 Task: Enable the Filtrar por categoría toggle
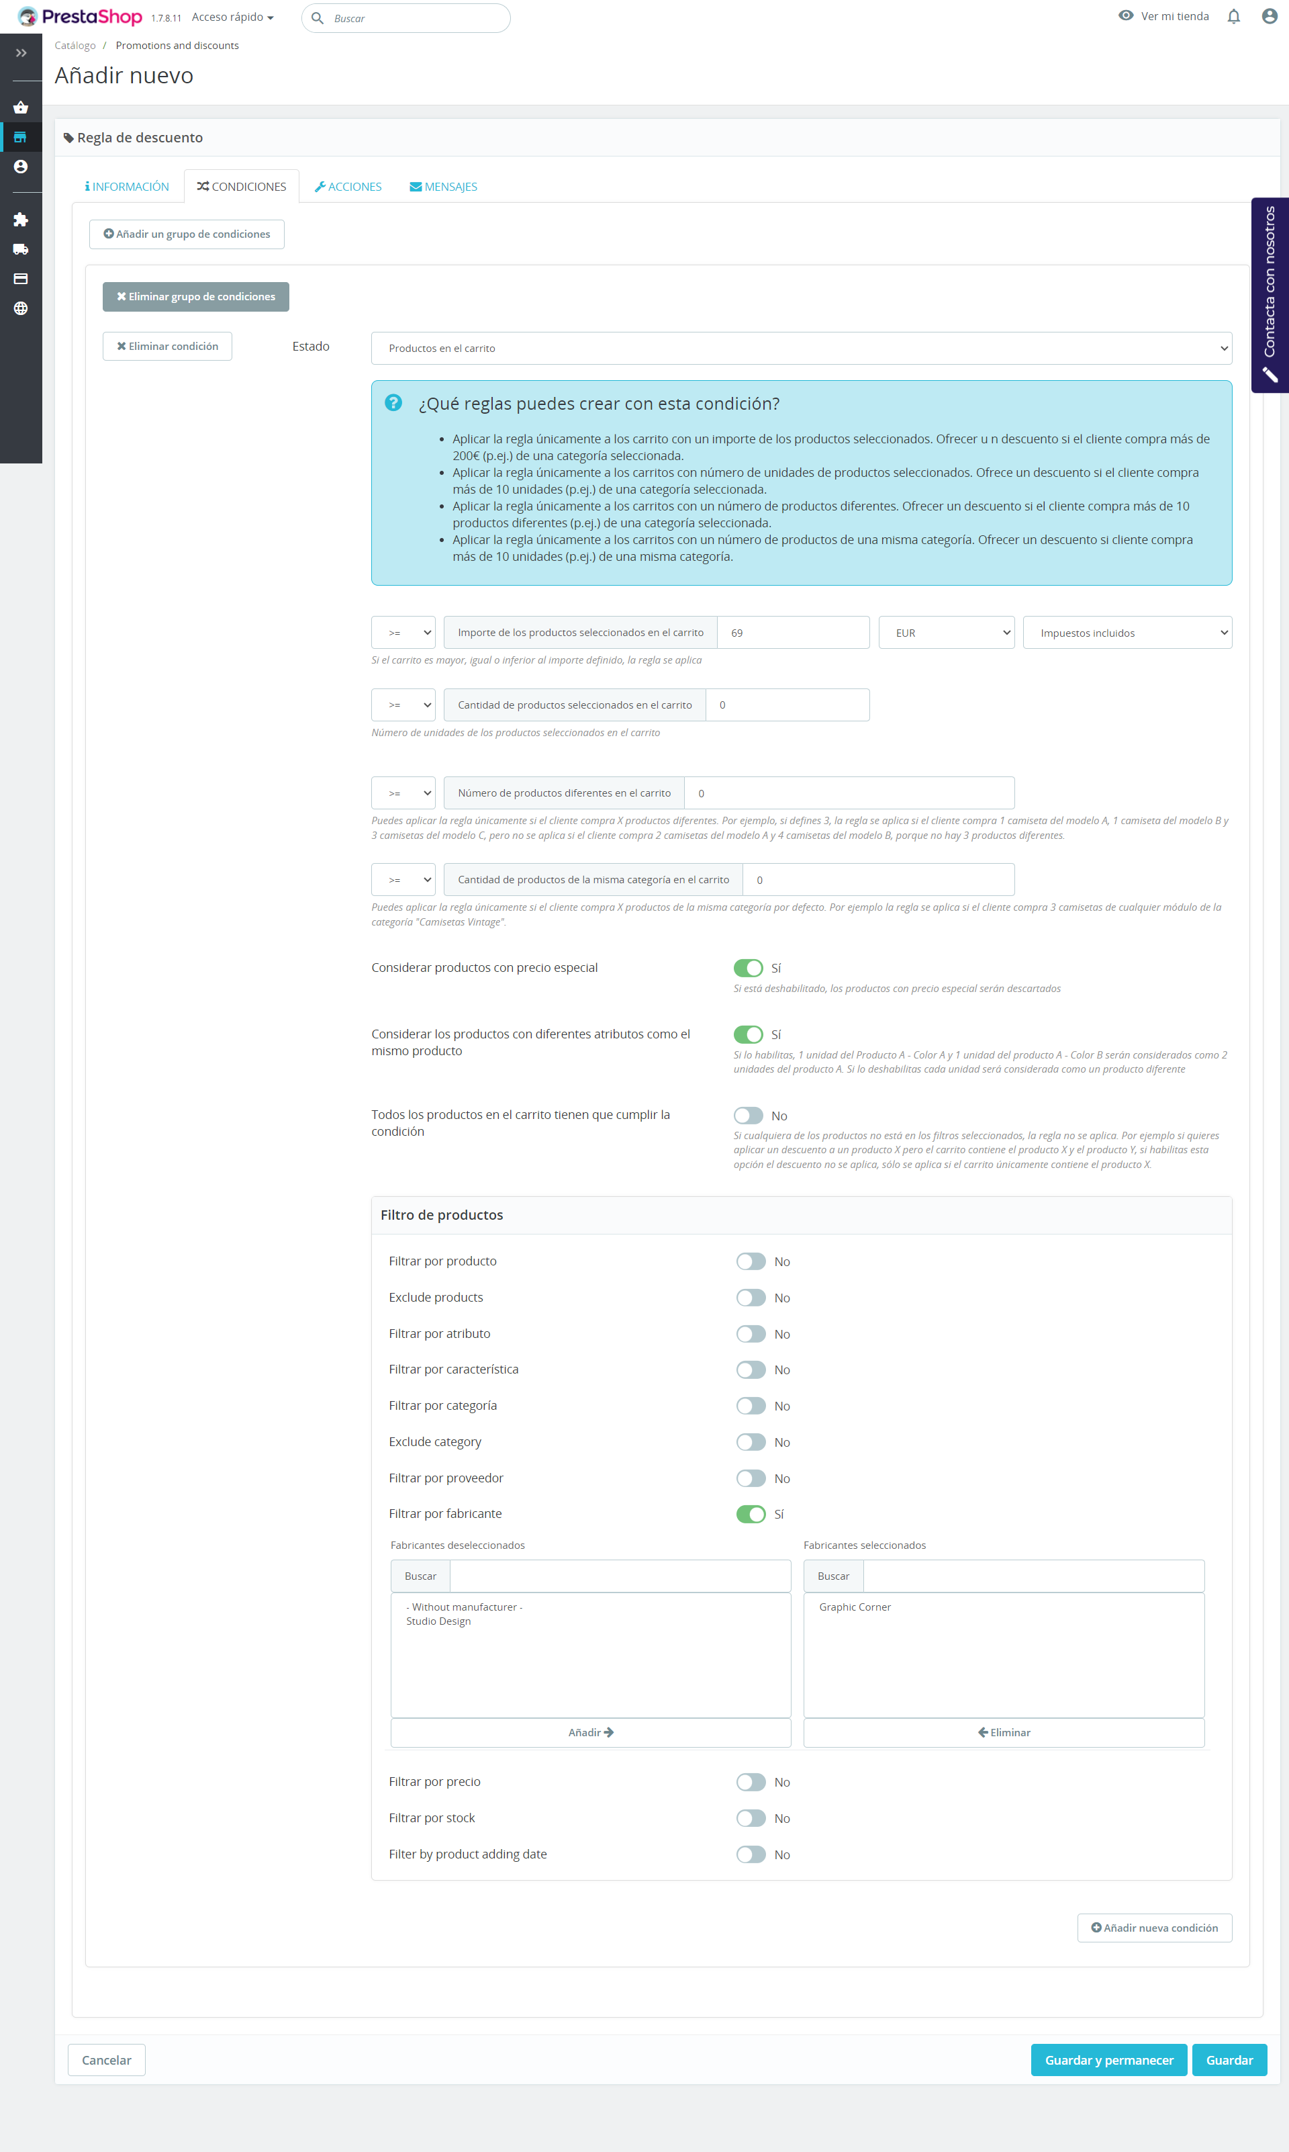pyautogui.click(x=751, y=1406)
